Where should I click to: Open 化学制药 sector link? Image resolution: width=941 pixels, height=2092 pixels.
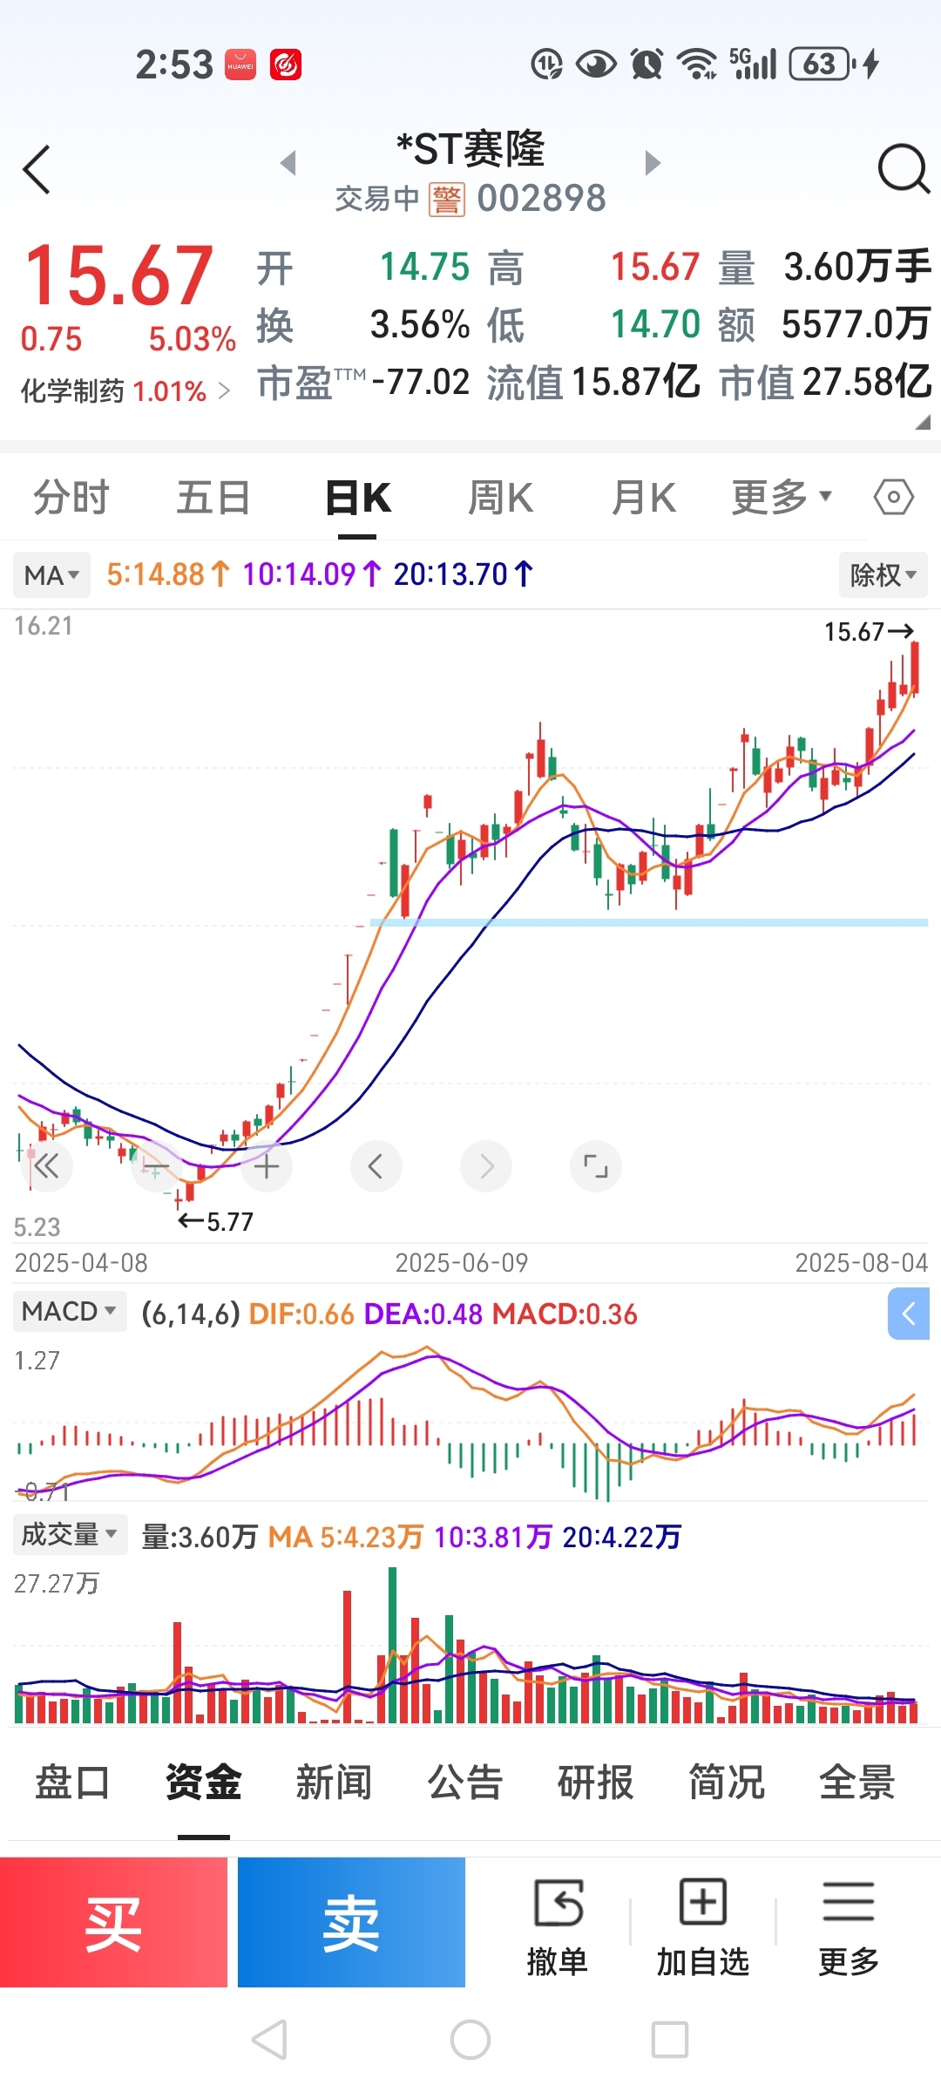(x=126, y=391)
